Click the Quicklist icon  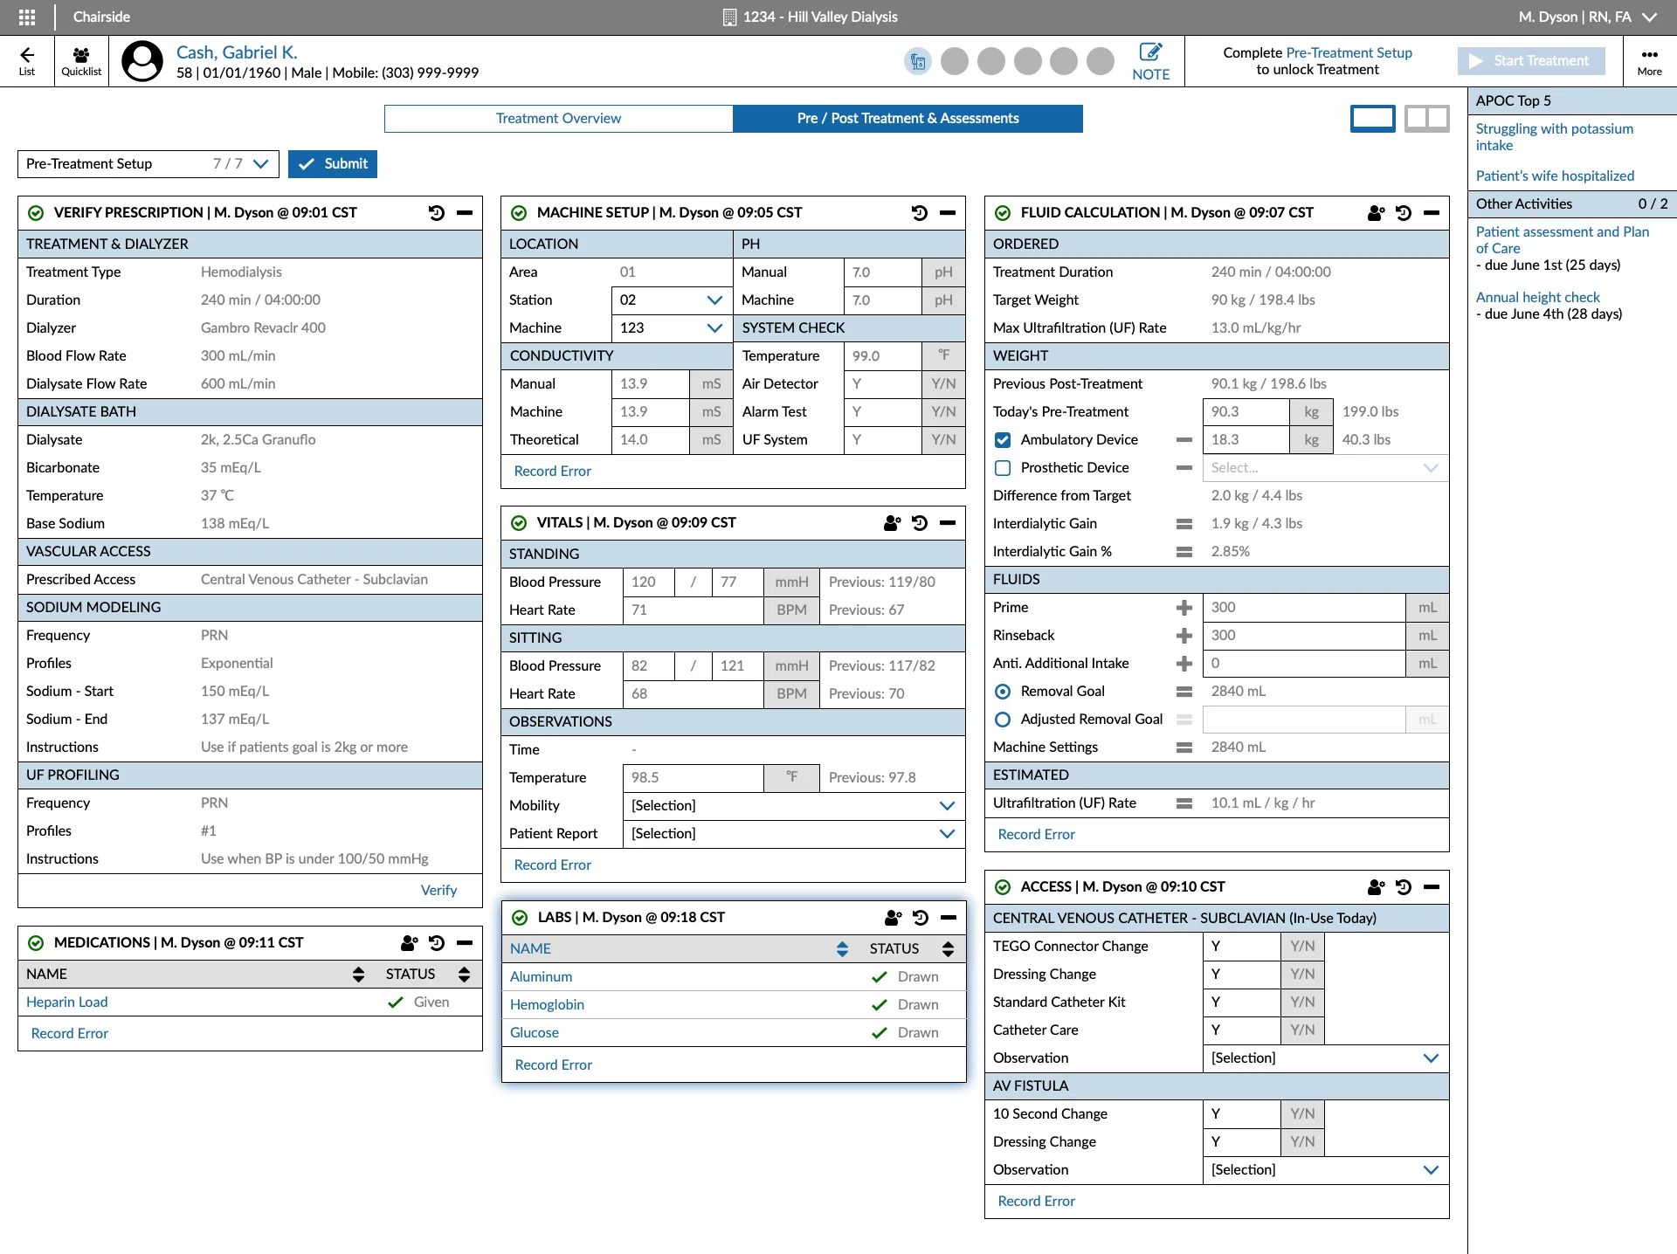click(x=81, y=59)
